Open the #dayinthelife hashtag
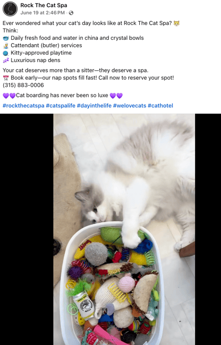 coord(94,106)
